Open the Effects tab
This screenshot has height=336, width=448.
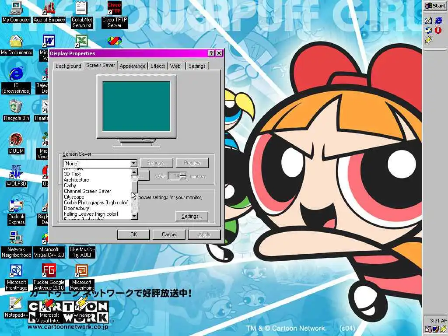pos(157,66)
